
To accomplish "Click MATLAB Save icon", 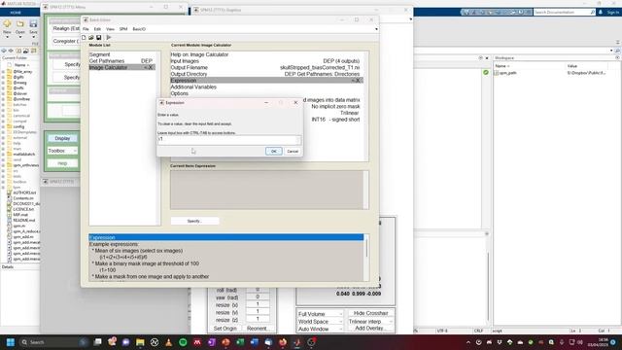I will point(33,24).
